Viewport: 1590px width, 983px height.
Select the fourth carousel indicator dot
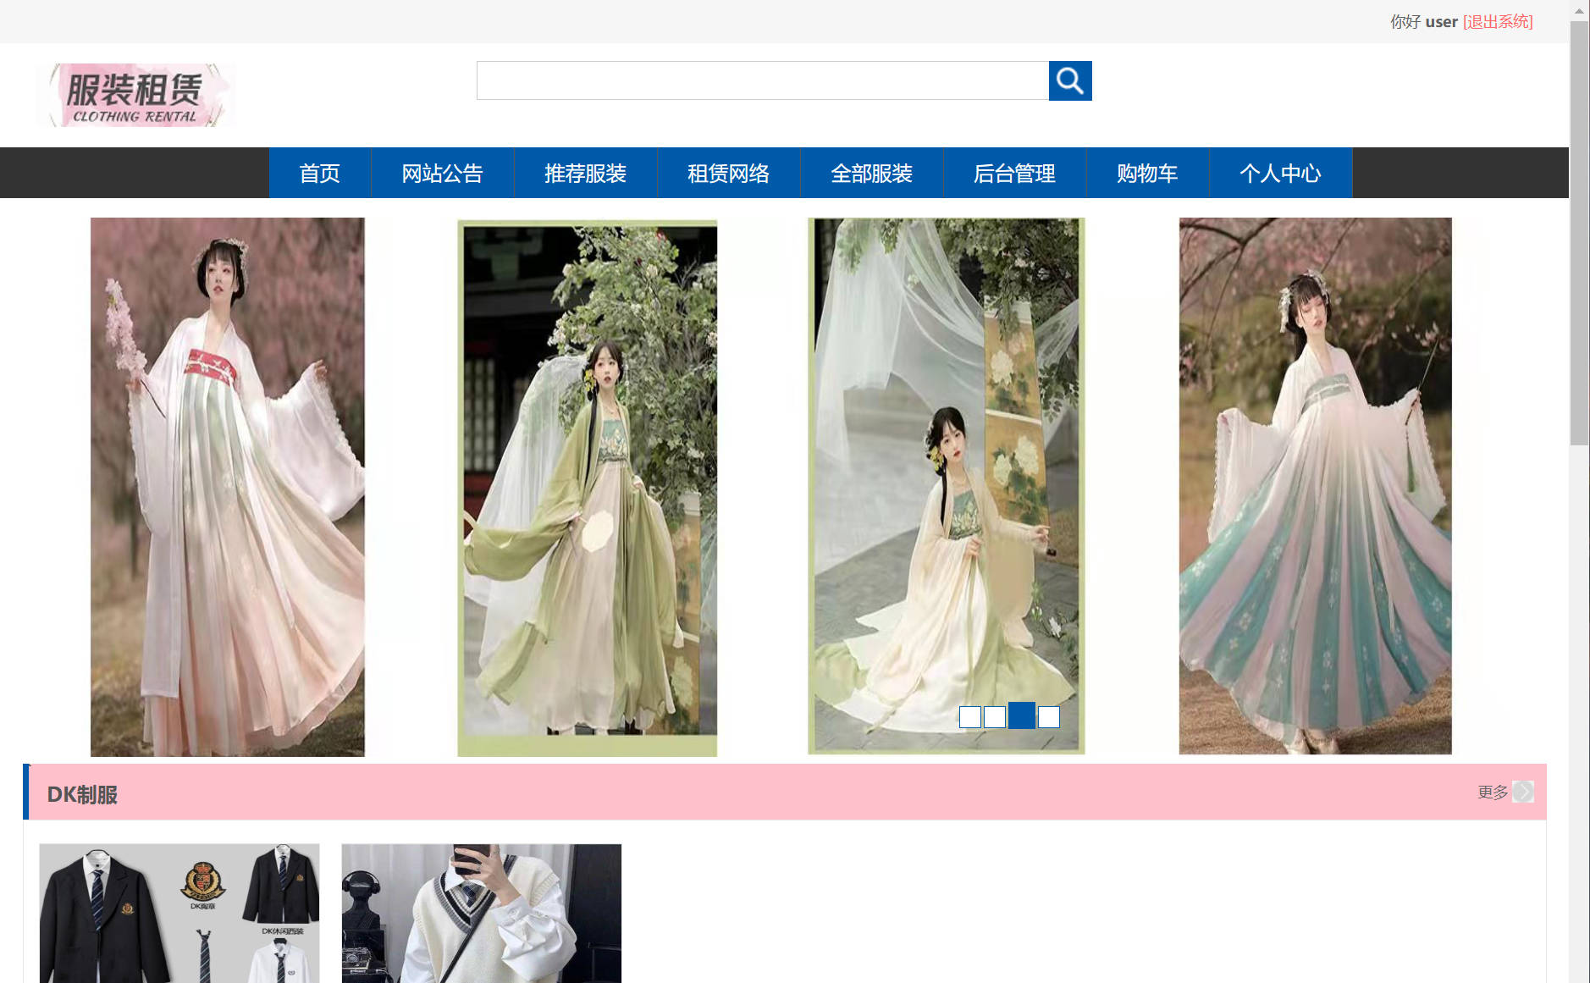[x=1048, y=716]
